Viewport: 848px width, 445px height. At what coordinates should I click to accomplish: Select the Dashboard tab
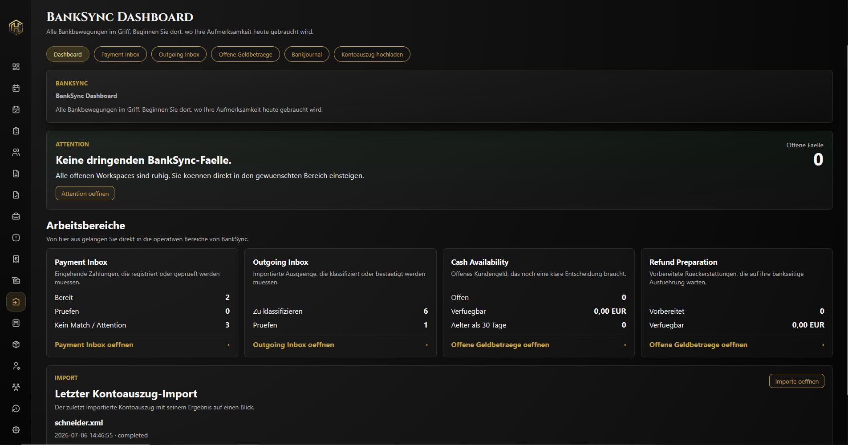point(68,54)
